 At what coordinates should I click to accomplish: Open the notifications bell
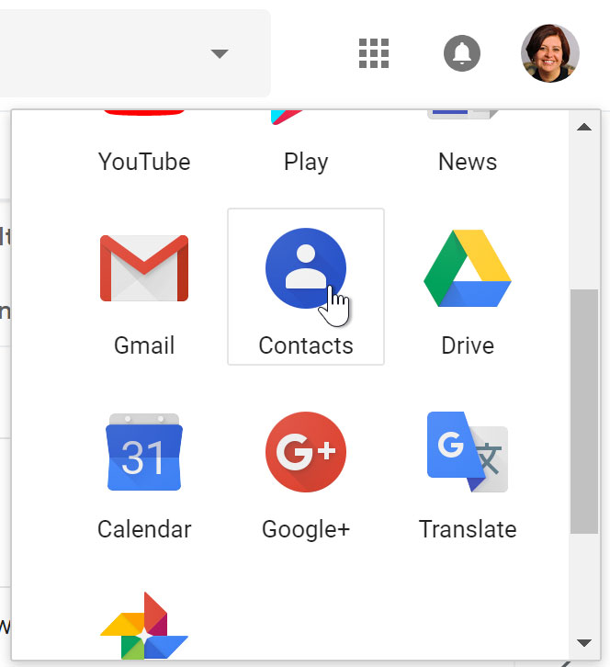point(462,53)
